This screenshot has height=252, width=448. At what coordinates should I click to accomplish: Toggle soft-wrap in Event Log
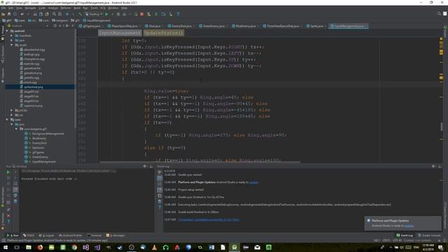point(160,183)
